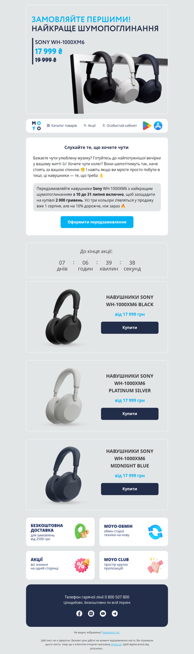Click the Sony WH-1000XM6 hero banner

point(97,60)
